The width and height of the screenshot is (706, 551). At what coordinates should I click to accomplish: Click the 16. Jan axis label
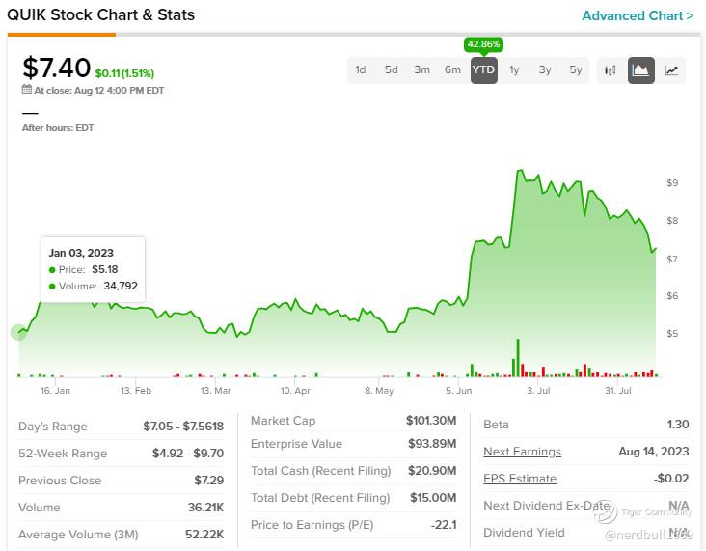click(x=55, y=391)
